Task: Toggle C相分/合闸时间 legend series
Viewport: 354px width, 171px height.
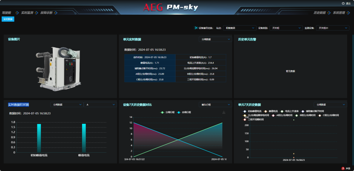Action: tap(329, 115)
